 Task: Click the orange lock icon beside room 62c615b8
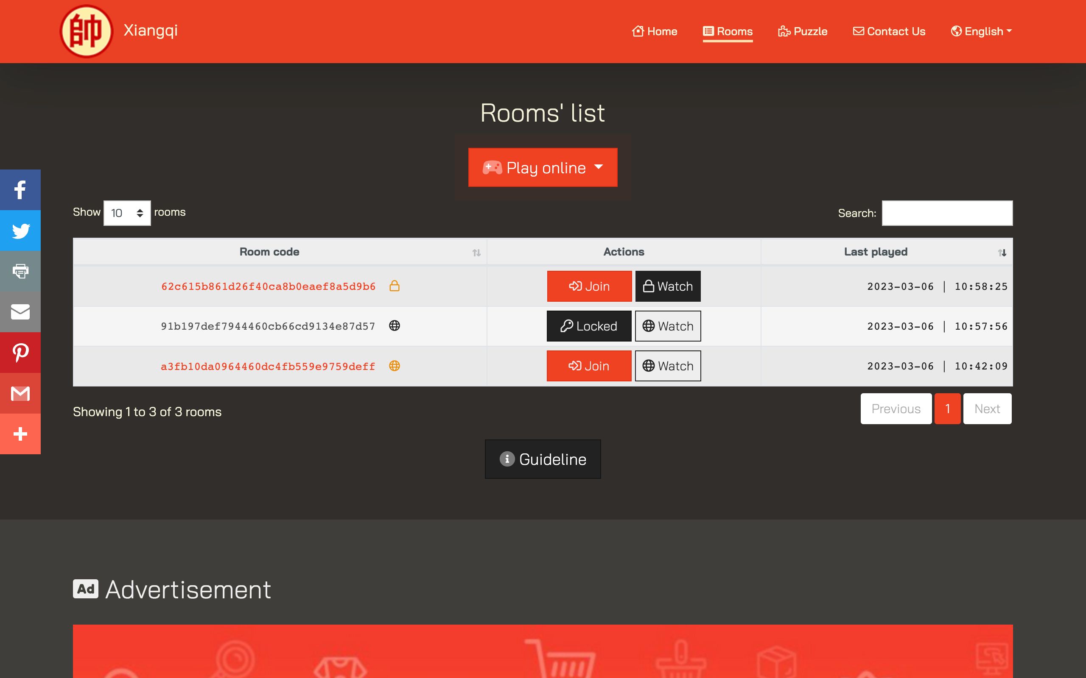point(394,286)
